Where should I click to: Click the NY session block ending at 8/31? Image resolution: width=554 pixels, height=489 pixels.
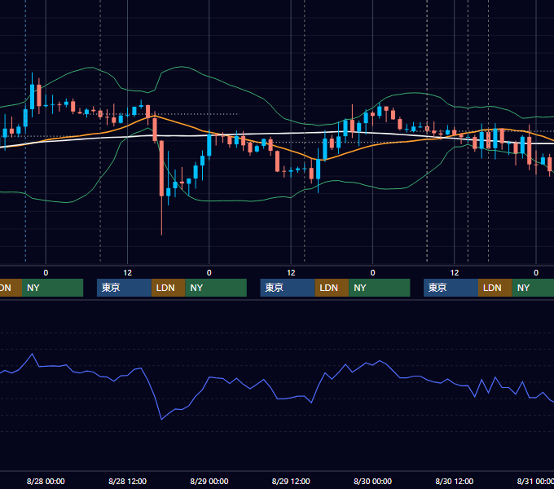pyautogui.click(x=533, y=288)
